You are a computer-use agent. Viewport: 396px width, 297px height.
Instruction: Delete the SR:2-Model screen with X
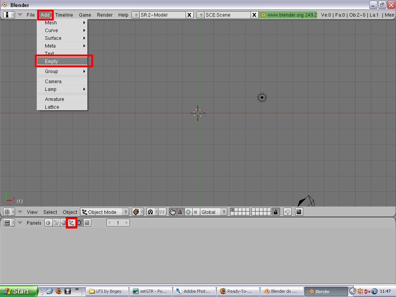(x=189, y=15)
